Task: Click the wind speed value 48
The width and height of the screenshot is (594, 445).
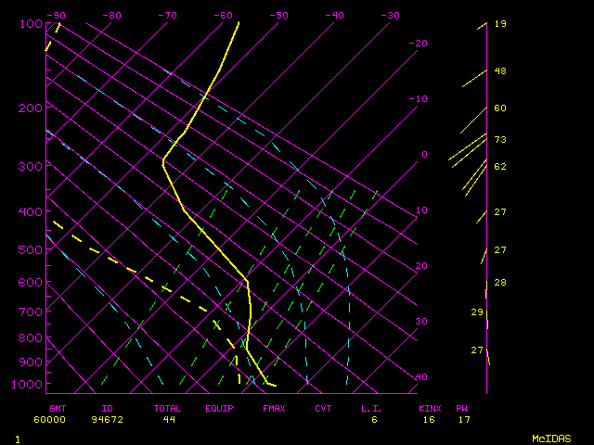Action: point(500,71)
